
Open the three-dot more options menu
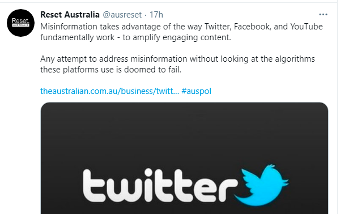323,15
